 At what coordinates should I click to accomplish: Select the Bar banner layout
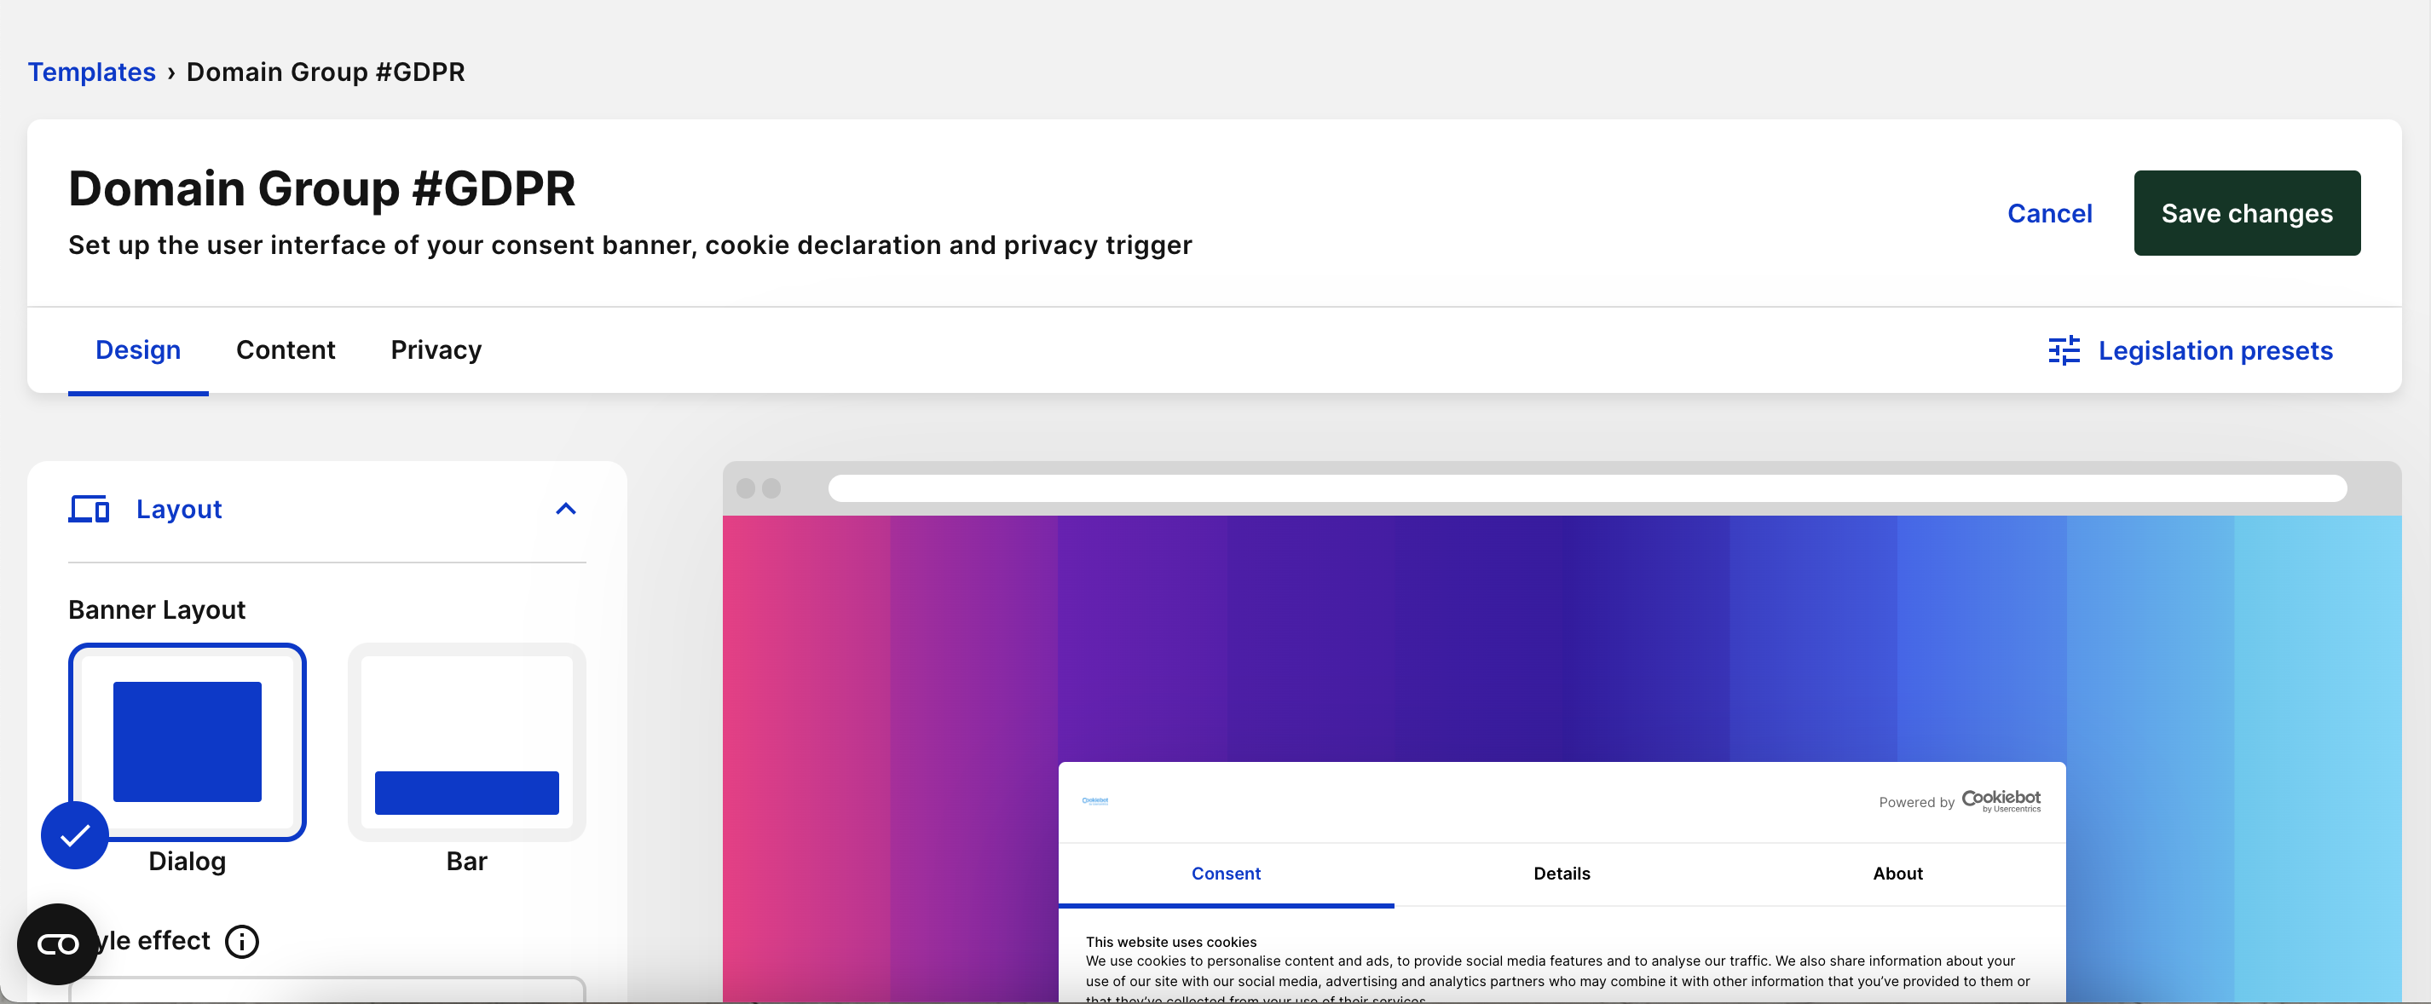pos(466,741)
